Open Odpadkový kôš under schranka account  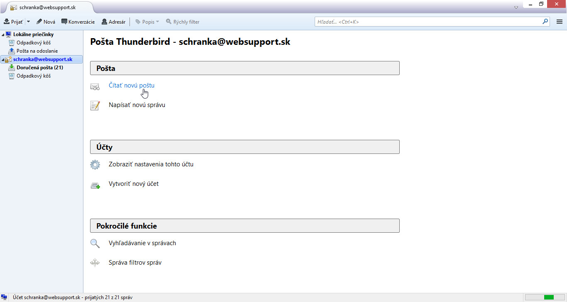[x=33, y=76]
